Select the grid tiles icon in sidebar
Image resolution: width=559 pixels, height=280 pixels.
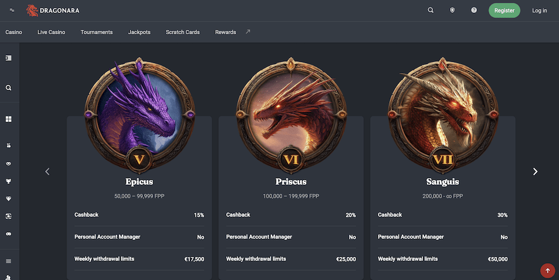click(8, 119)
